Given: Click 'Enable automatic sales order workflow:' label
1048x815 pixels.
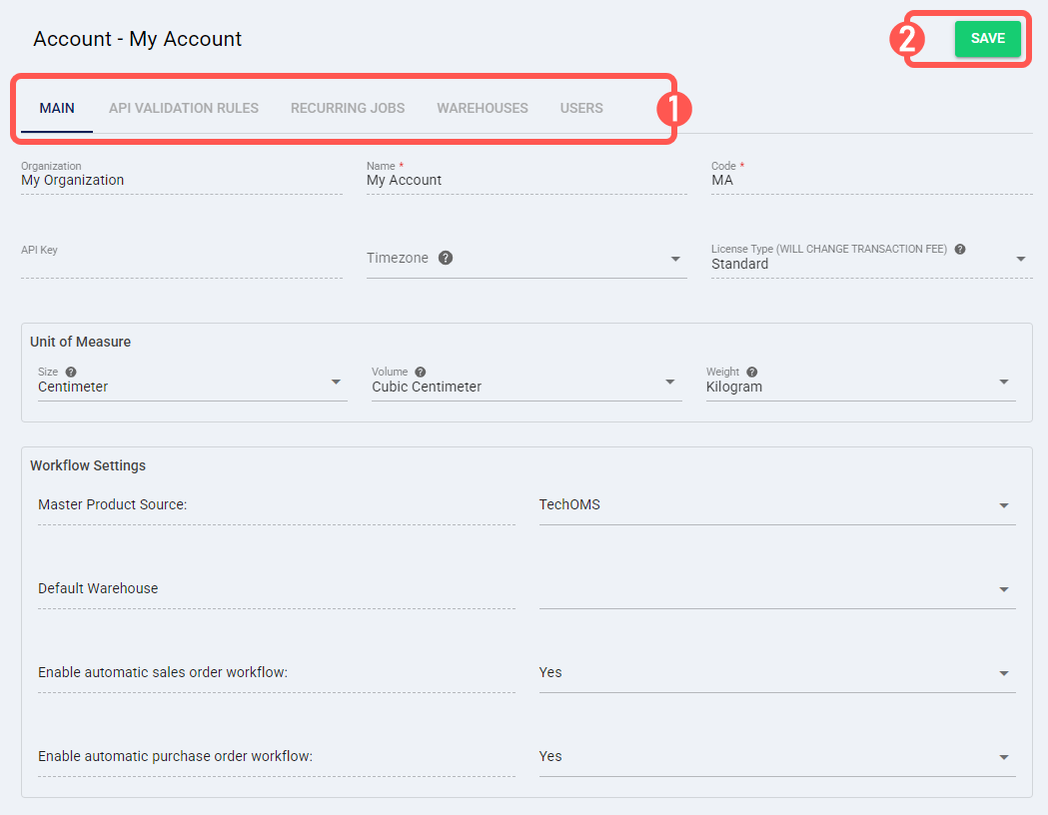Looking at the screenshot, I should pyautogui.click(x=163, y=672).
